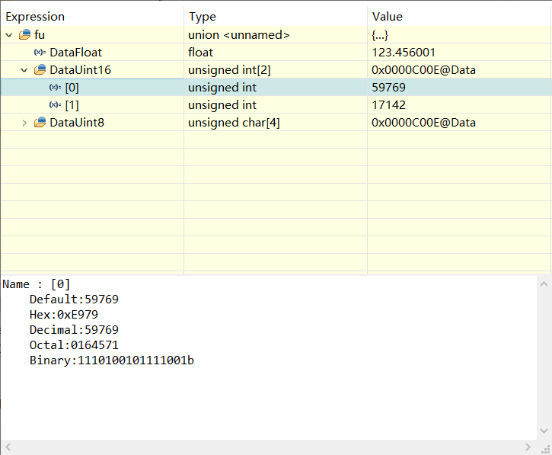Viewport: 552px width, 455px height.
Task: Click the detail pane scroll up arrow
Action: (544, 284)
